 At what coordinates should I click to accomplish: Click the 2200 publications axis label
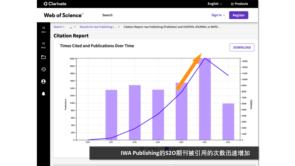point(72,59)
